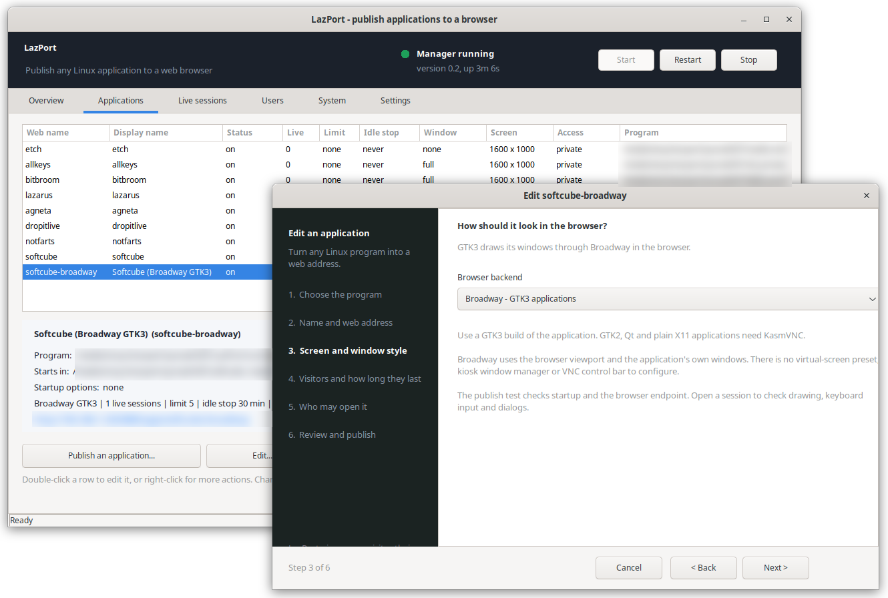Close the Edit softcube-broadway dialog
The width and height of the screenshot is (888, 598).
pos(867,196)
